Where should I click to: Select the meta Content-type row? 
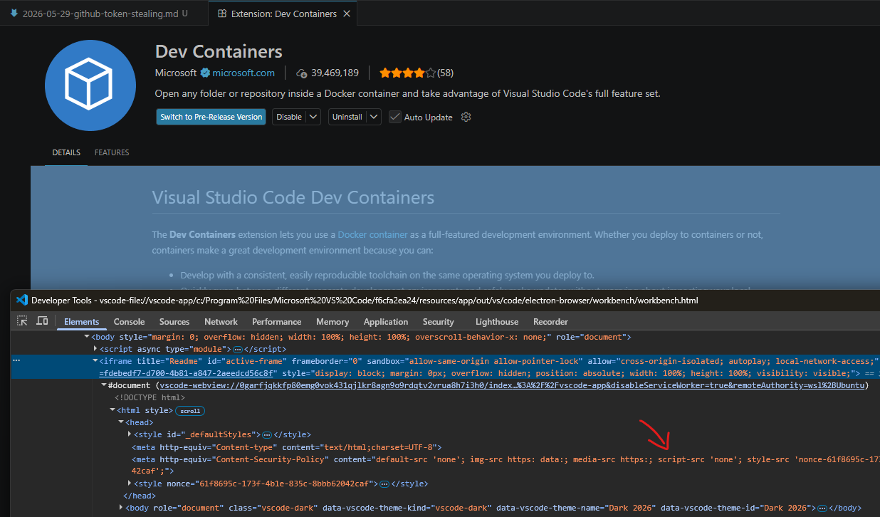tap(287, 447)
